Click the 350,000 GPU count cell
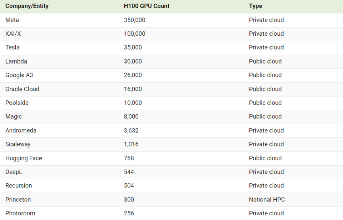This screenshot has width=343, height=220. (134, 20)
